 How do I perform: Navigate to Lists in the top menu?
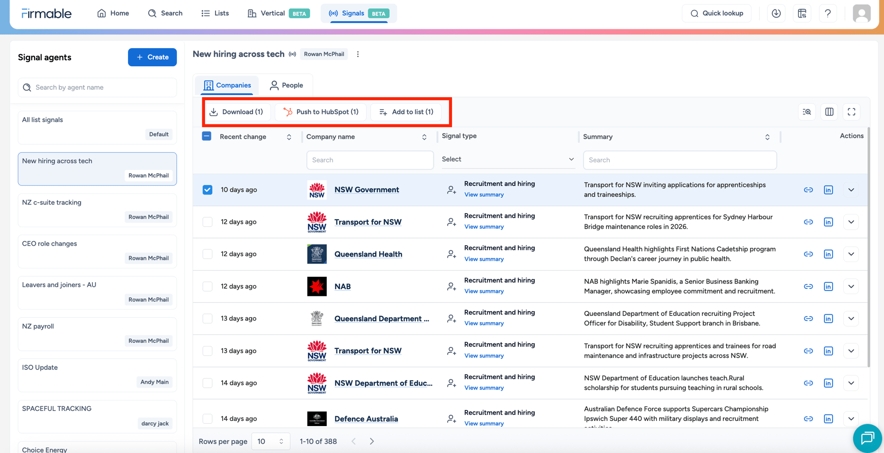215,13
